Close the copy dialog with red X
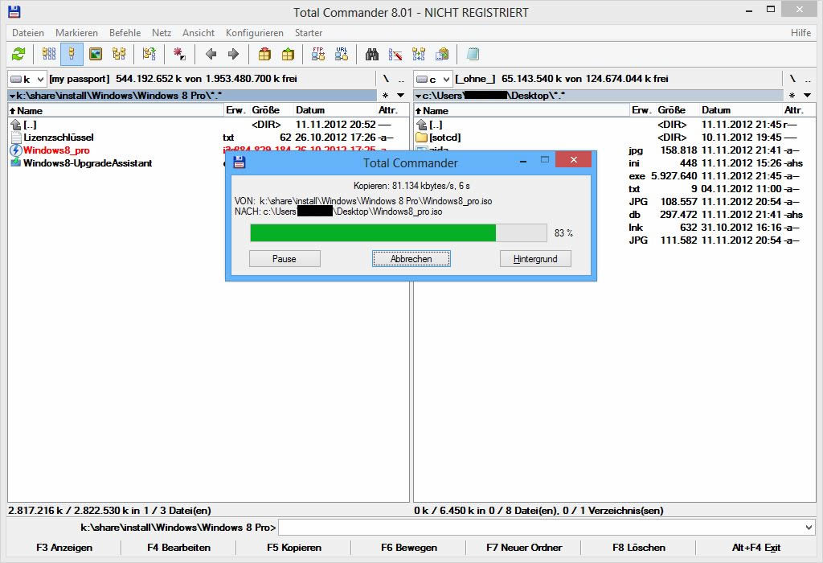 coord(573,160)
